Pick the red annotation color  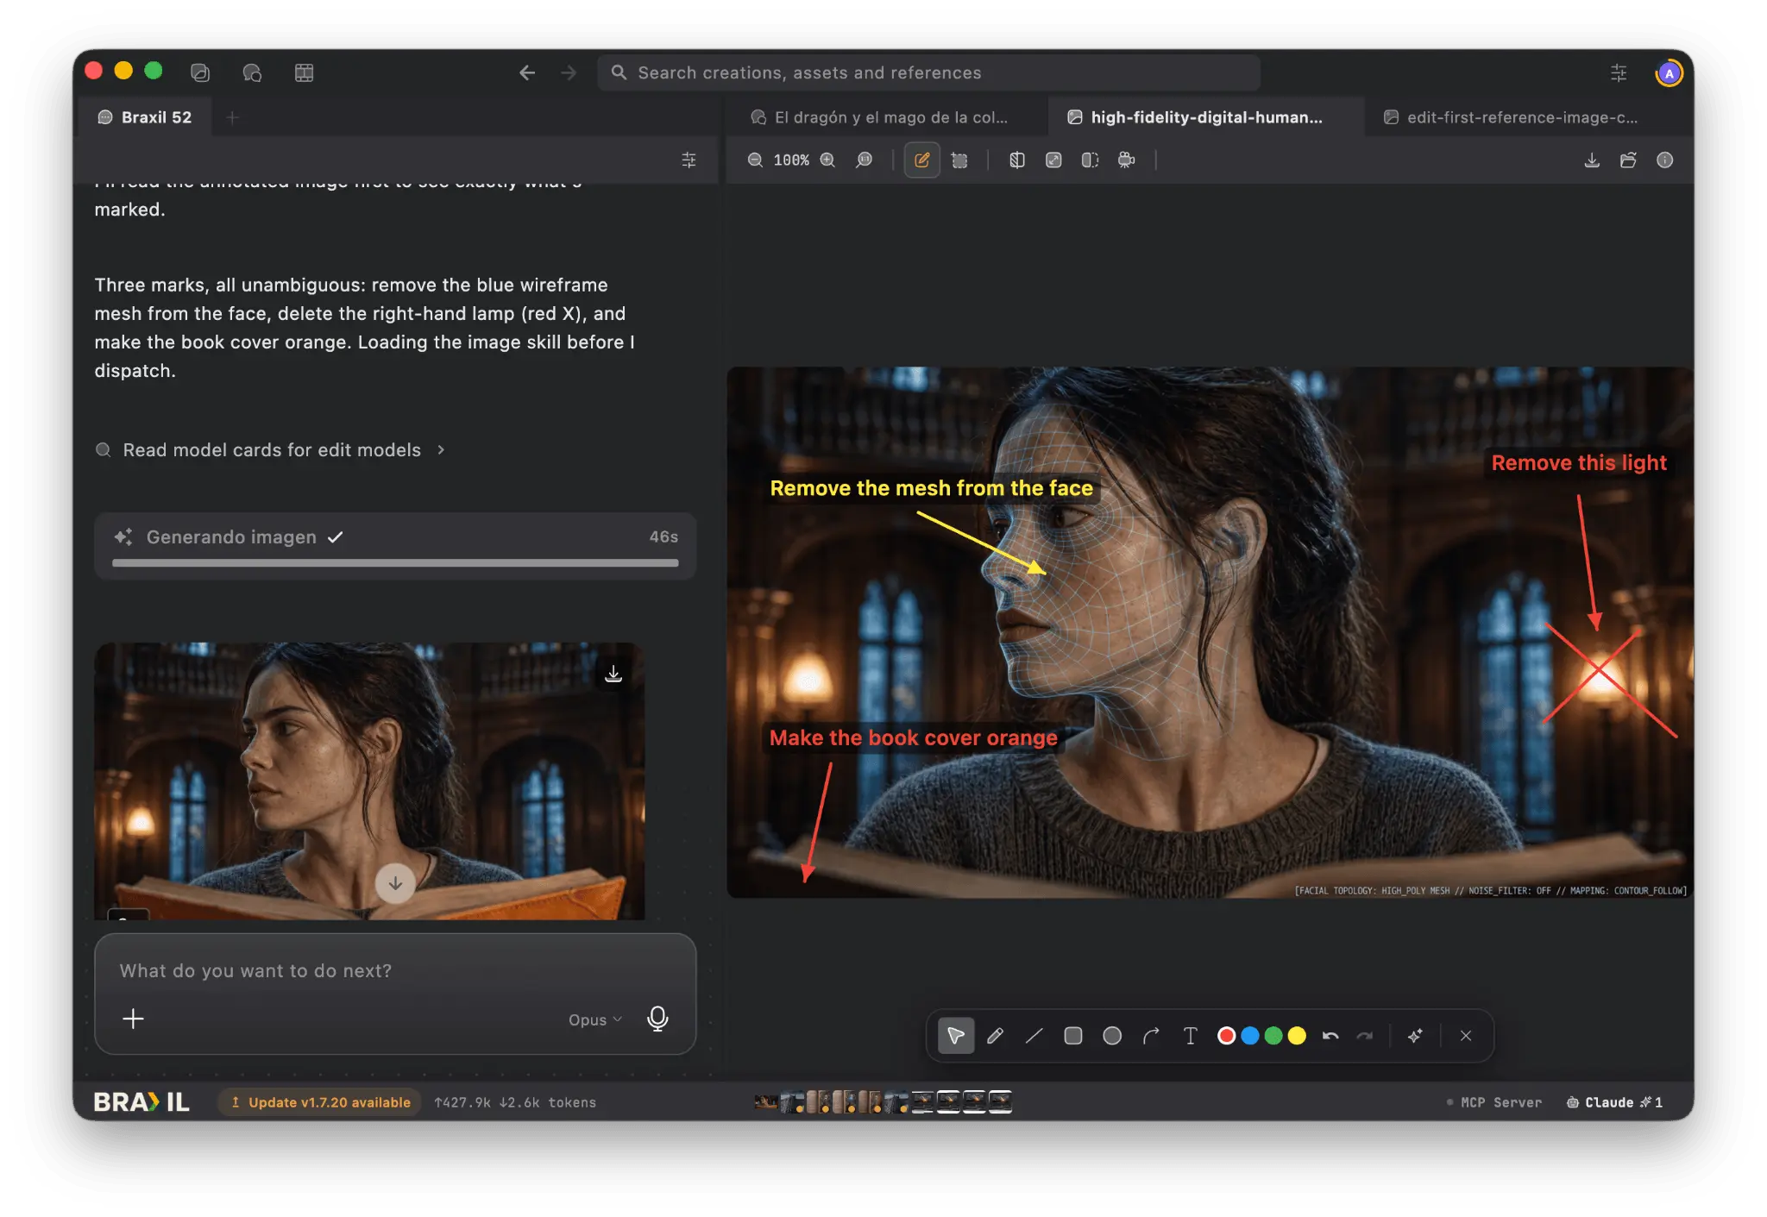(1226, 1036)
